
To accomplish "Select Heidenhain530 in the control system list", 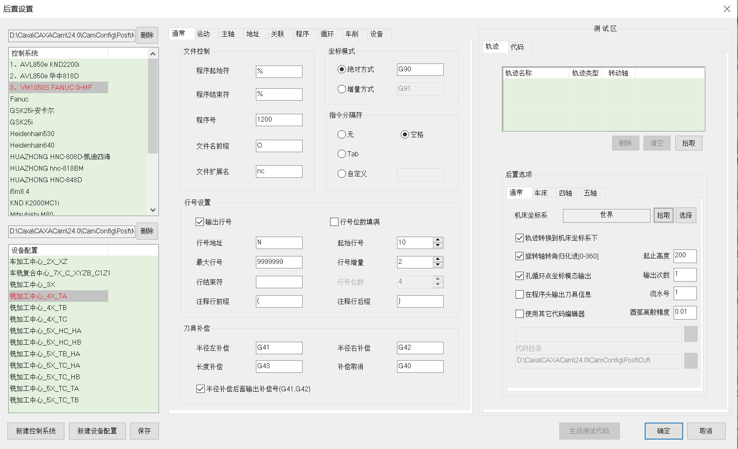I will (x=32, y=134).
